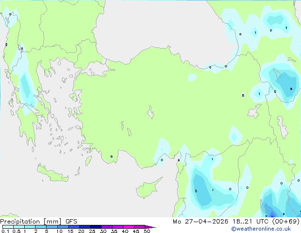The width and height of the screenshot is (301, 233).
Task: Select the 'Mo 27-04-2026 18..21 UTC (00+69)' timestamp
Action: [x=236, y=222]
